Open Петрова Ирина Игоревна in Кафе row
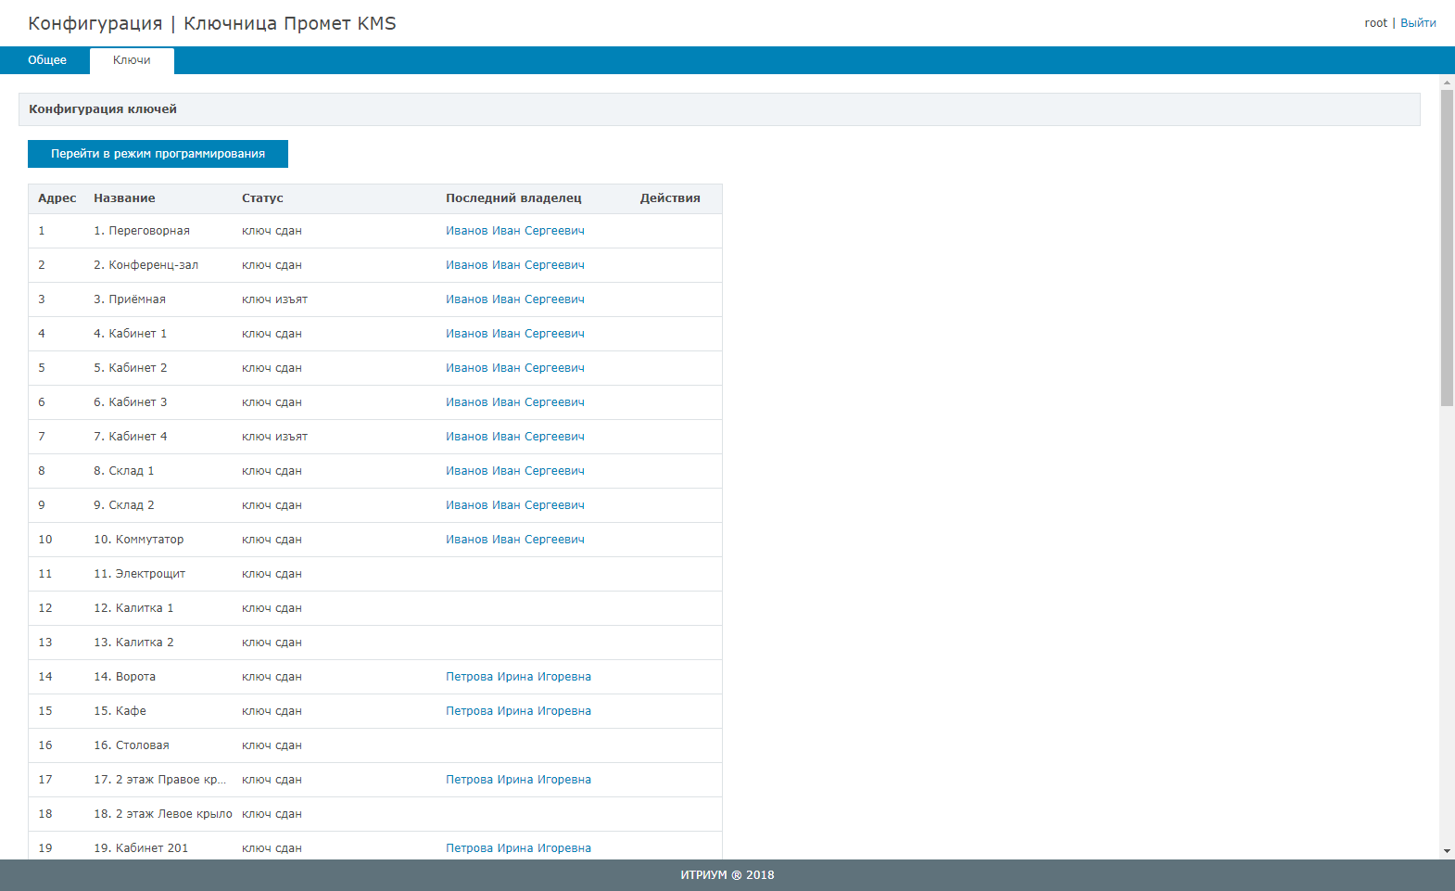 518,711
